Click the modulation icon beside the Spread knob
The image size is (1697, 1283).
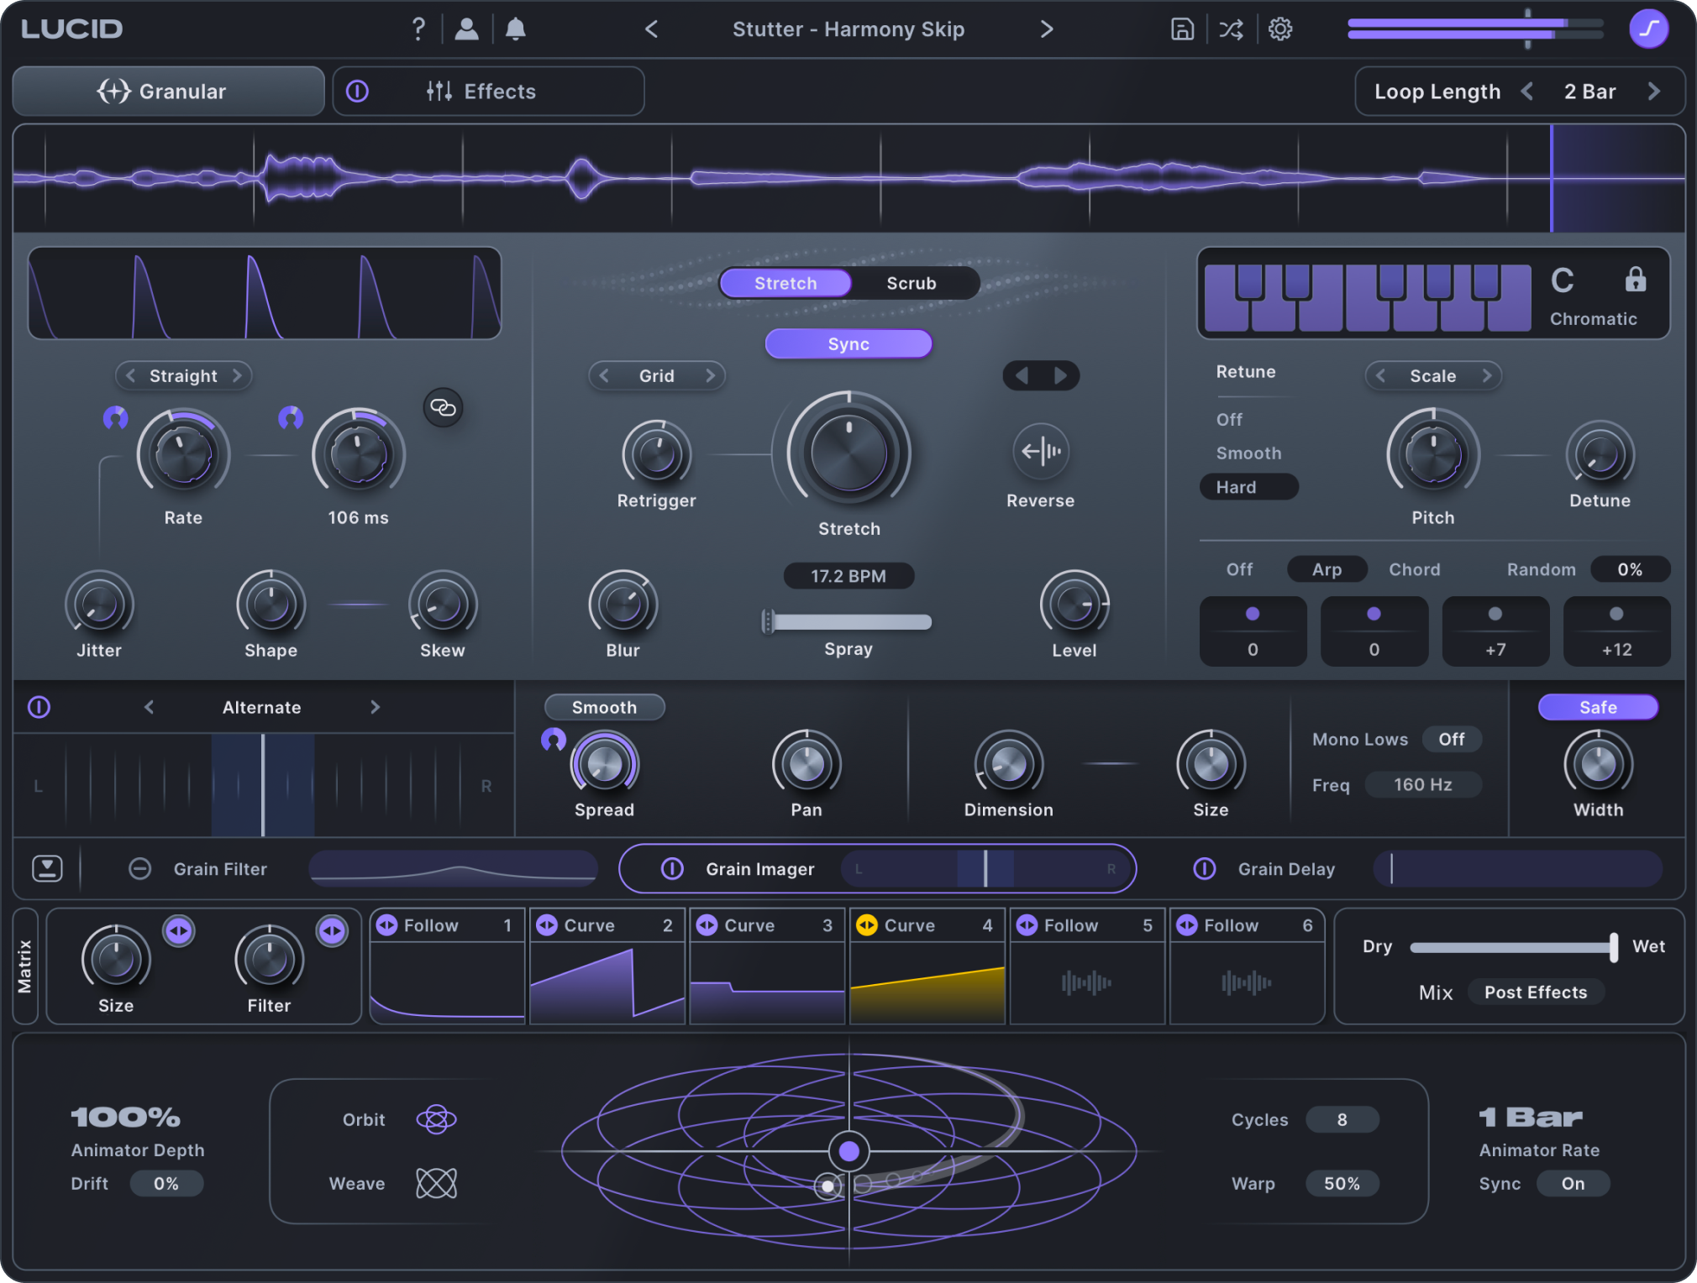click(553, 740)
